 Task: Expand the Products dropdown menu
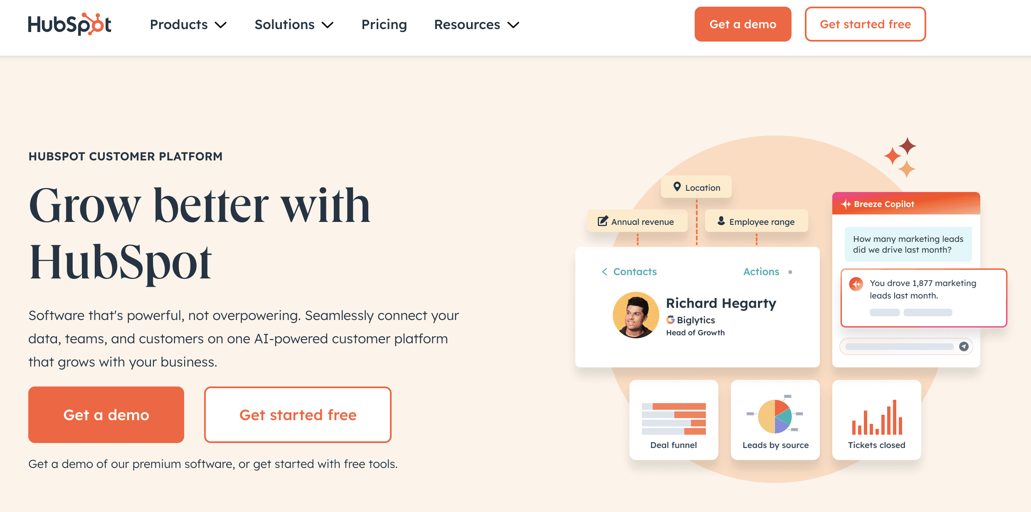188,25
